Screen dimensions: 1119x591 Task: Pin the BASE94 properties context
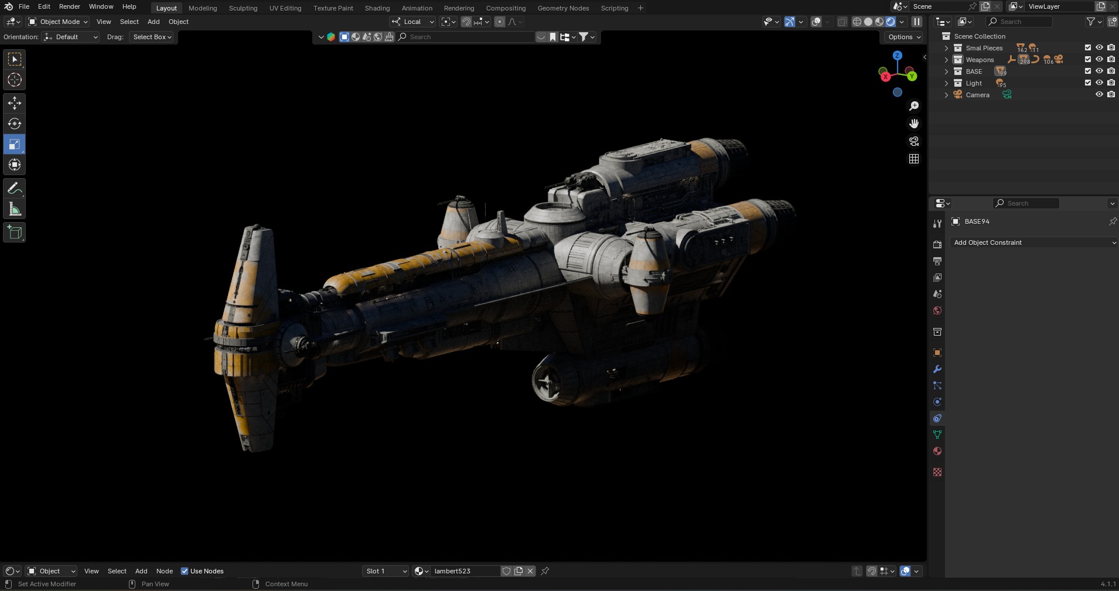click(1113, 221)
